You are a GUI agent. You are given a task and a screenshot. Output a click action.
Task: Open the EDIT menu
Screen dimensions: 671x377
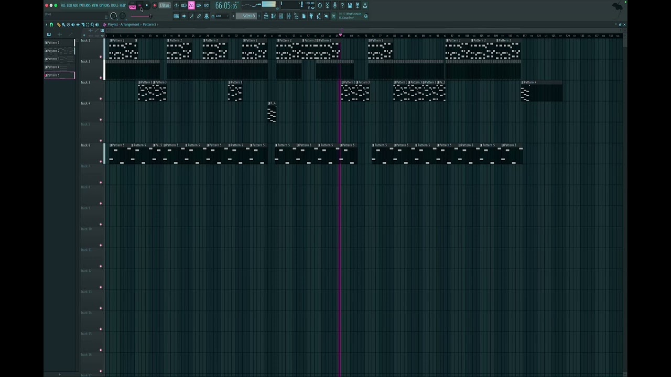(70, 5)
